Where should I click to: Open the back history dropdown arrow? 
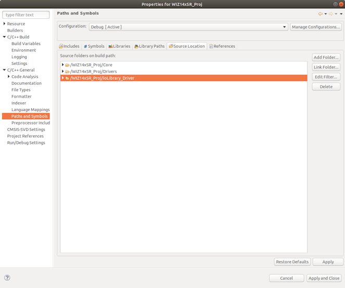point(326,14)
